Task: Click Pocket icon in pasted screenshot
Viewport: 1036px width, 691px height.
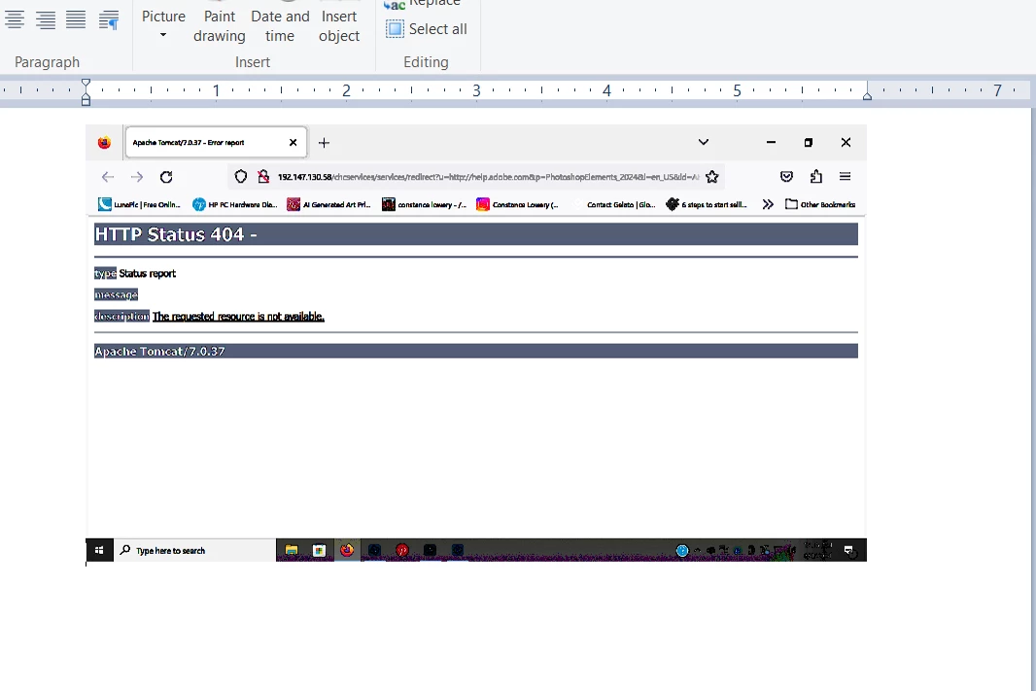Action: click(x=786, y=176)
